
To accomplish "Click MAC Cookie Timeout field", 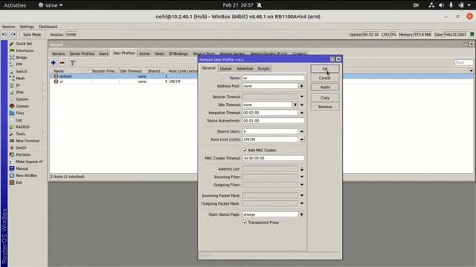I will click(273, 158).
